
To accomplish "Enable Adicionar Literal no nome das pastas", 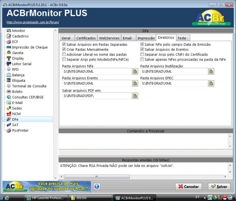I will (64, 54).
